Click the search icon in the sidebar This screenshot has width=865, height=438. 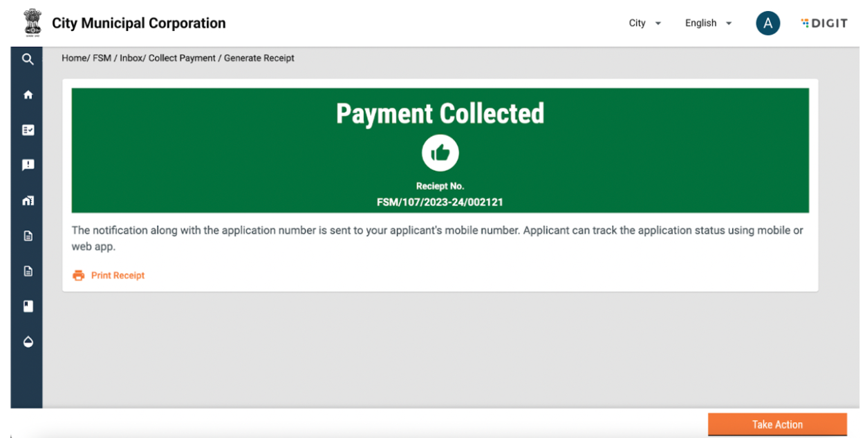click(x=28, y=59)
